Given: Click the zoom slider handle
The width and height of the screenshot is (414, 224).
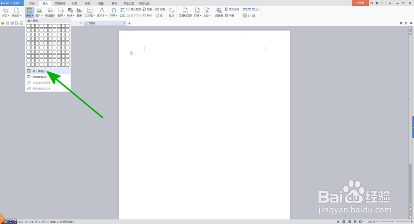Looking at the screenshot, I should (395, 222).
